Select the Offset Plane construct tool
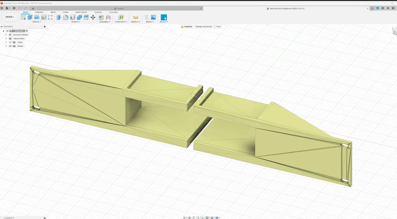The width and height of the screenshot is (397, 219). [x=121, y=17]
